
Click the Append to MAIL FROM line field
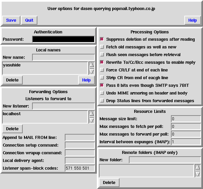tap(80, 138)
